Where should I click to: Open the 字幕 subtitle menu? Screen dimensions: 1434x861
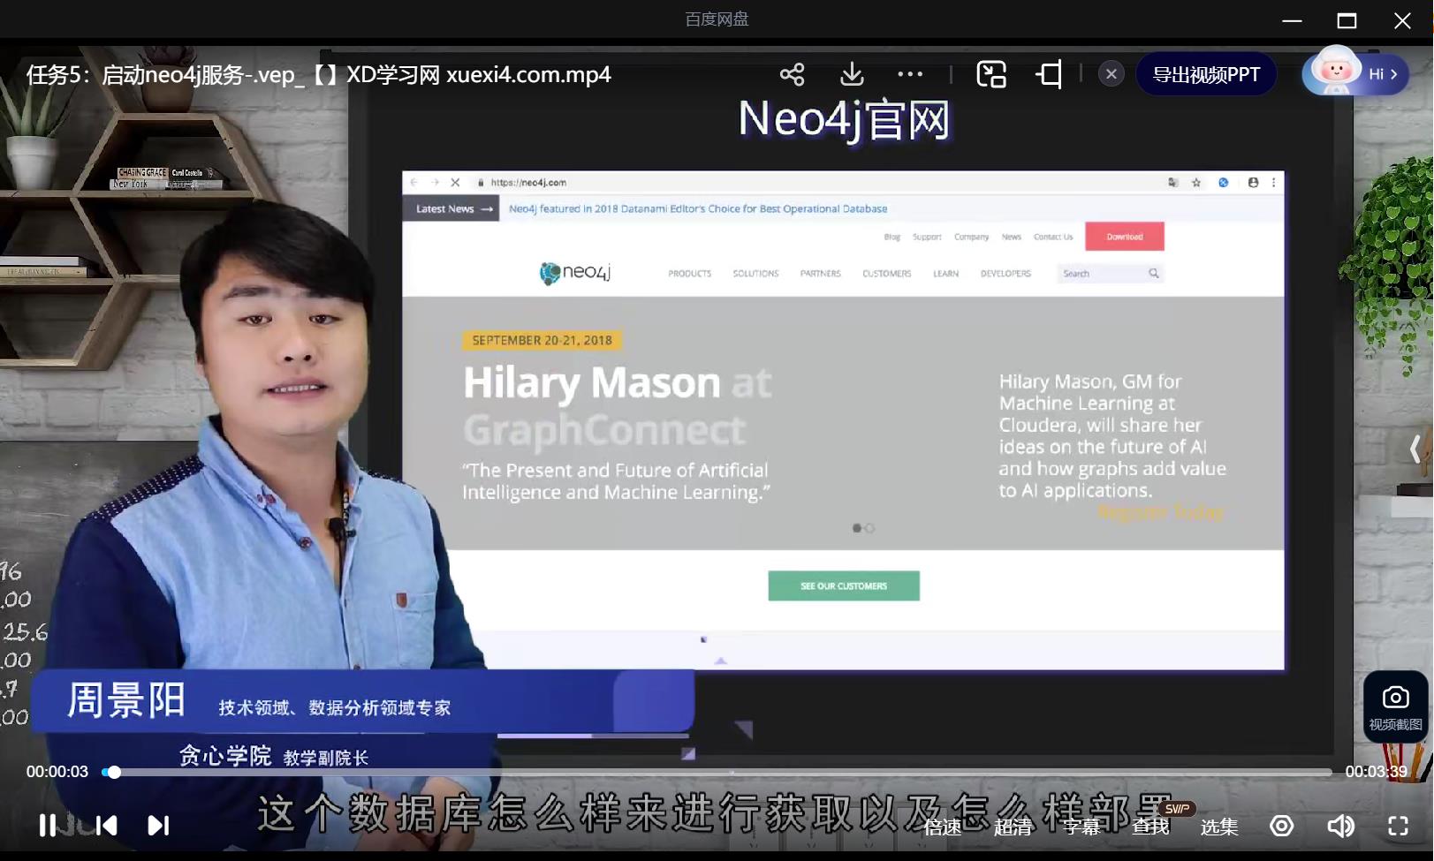point(1081,827)
